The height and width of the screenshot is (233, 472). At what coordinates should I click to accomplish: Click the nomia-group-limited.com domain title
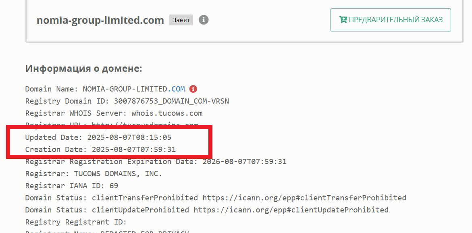pyautogui.click(x=100, y=20)
